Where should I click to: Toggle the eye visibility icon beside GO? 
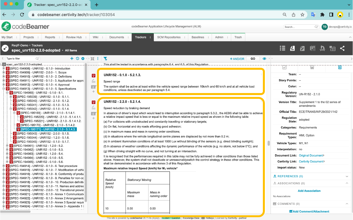[264, 59]
